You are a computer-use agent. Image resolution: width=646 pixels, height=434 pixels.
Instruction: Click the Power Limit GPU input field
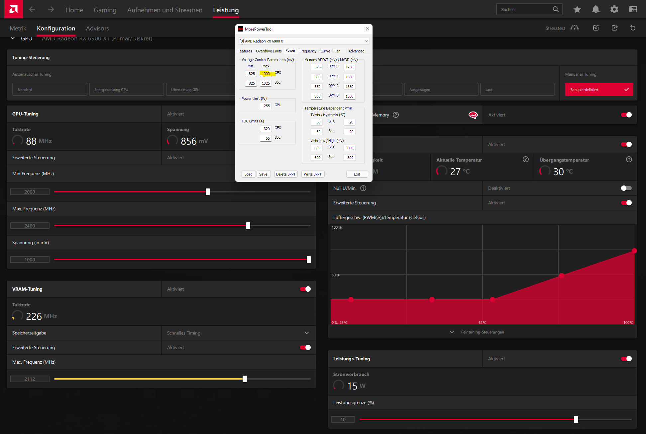(x=266, y=106)
